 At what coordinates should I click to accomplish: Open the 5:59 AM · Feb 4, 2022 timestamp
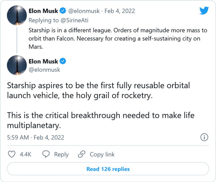tap(35, 137)
